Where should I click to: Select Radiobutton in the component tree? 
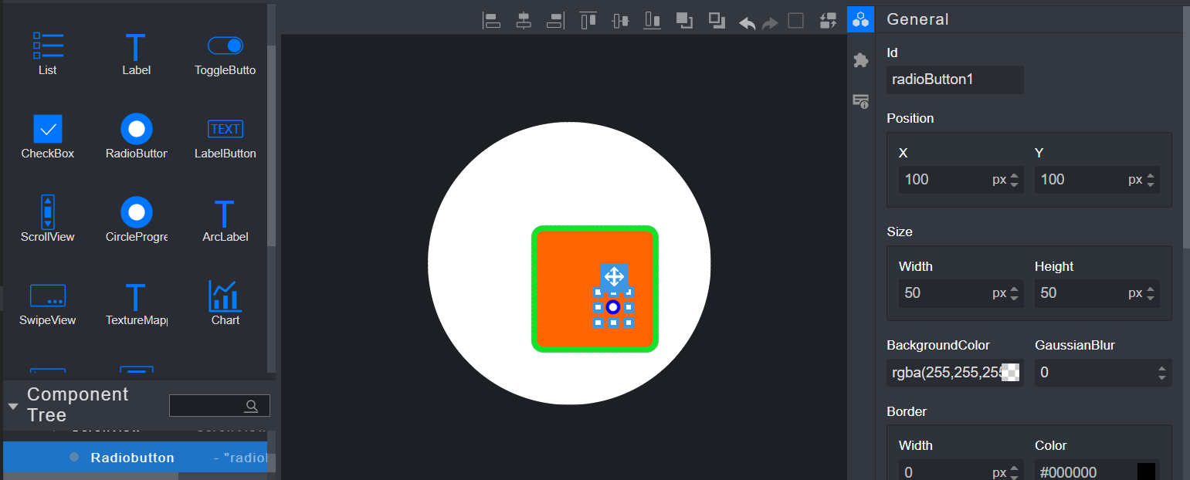point(132,458)
